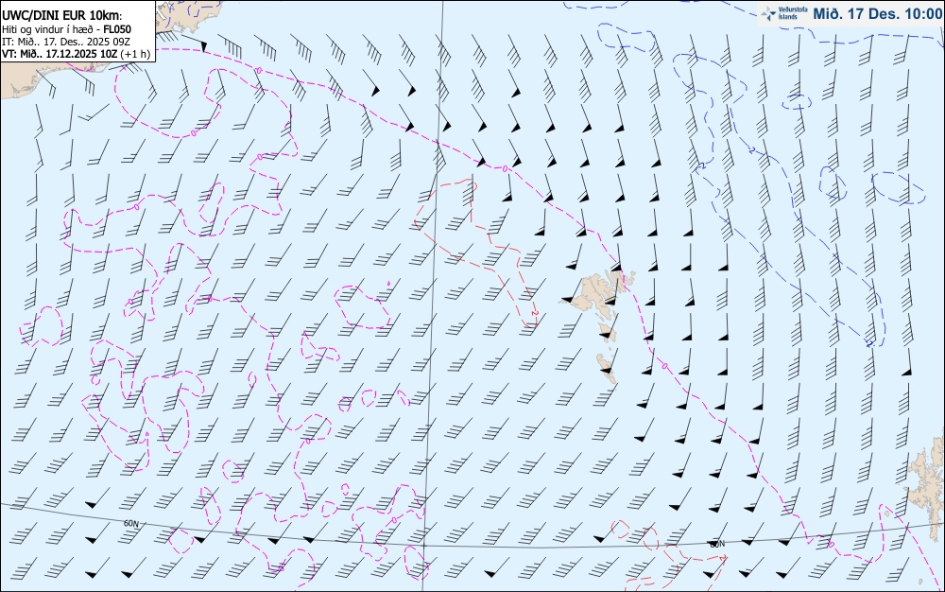Screen dimensions: 945x592
Task: Click the Veðurstofa Íslands logo
Action: click(x=784, y=13)
